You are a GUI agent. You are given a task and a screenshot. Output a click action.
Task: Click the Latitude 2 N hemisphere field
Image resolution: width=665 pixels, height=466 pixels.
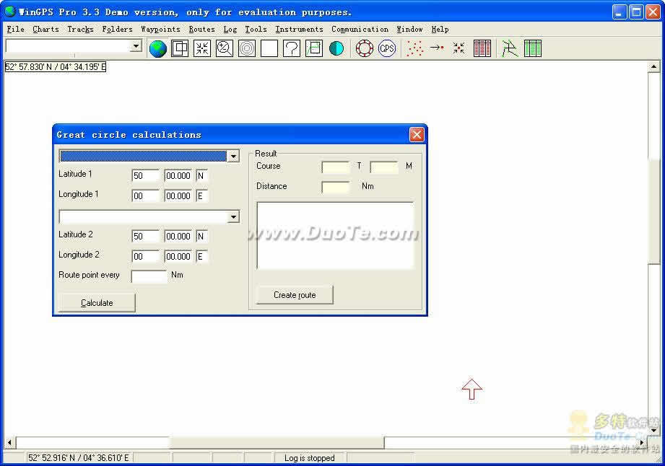point(202,237)
